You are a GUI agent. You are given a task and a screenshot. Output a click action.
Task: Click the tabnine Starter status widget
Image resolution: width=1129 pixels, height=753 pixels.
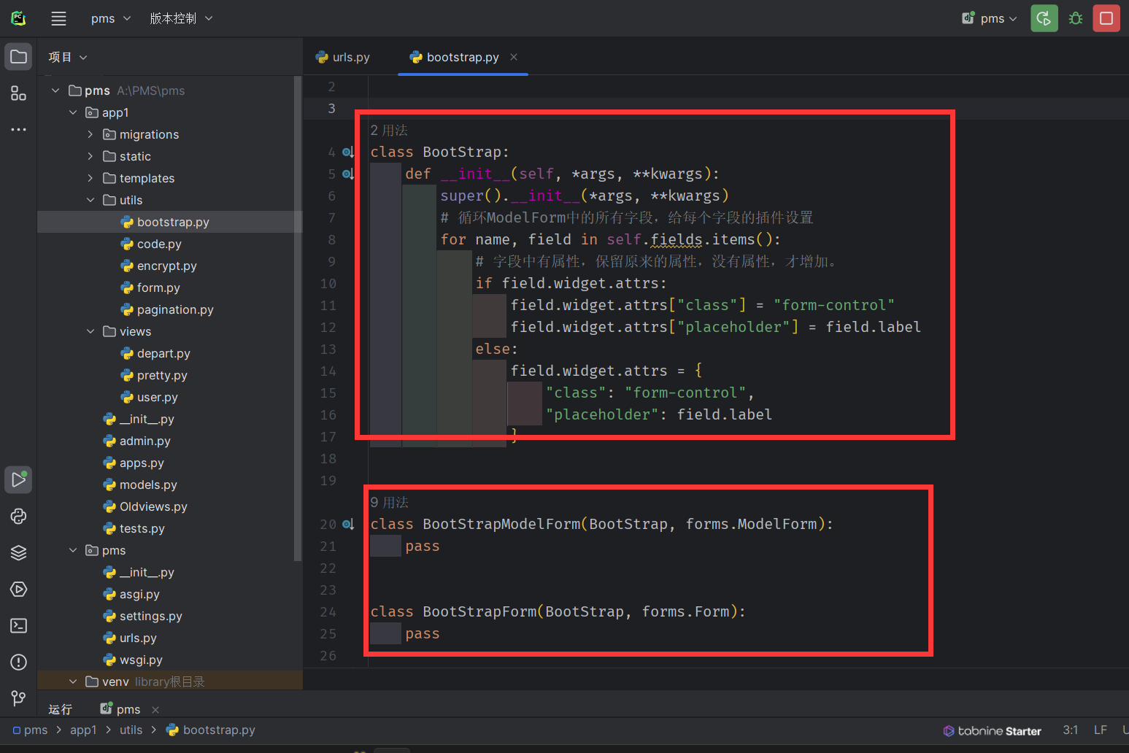(x=992, y=730)
